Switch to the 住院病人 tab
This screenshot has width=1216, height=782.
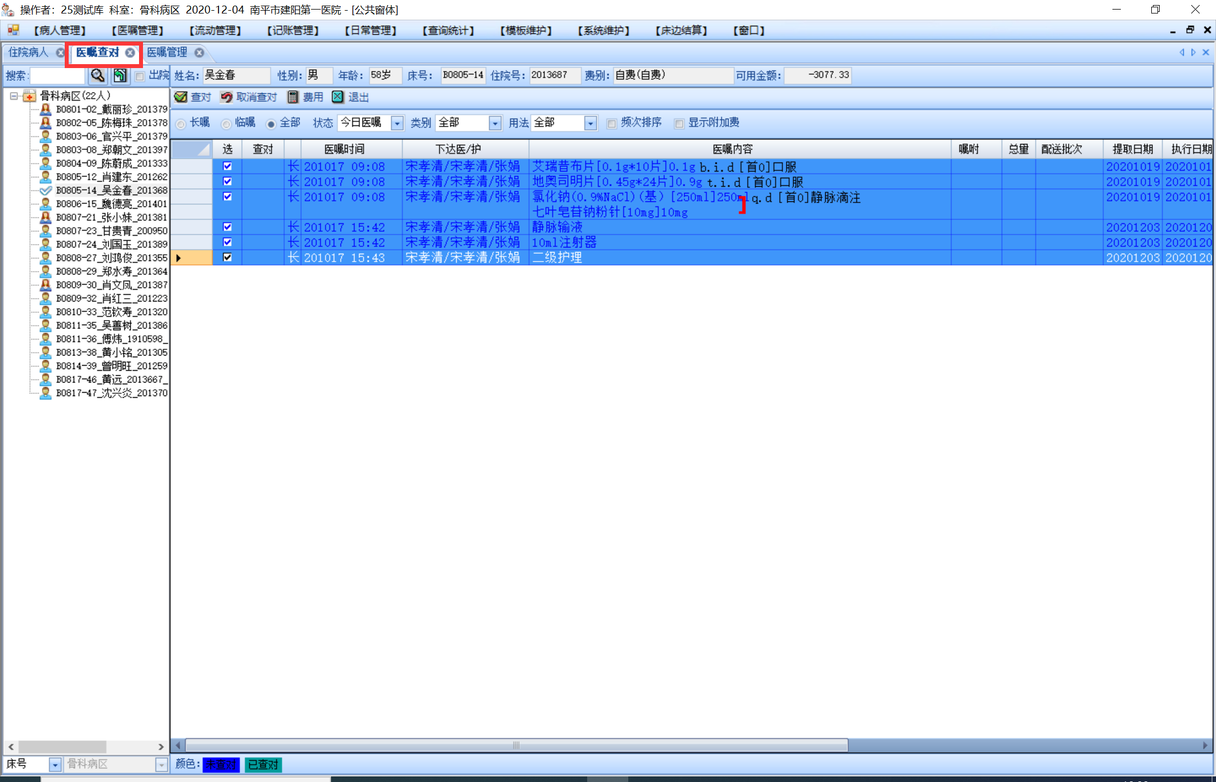28,52
